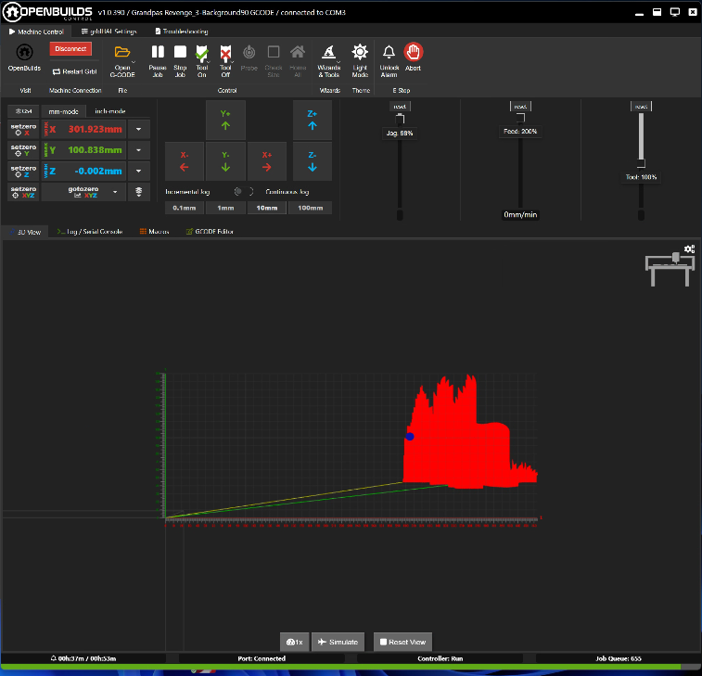Toggle incremental/continuous jog switch
The height and width of the screenshot is (676, 702).
pyautogui.click(x=243, y=192)
